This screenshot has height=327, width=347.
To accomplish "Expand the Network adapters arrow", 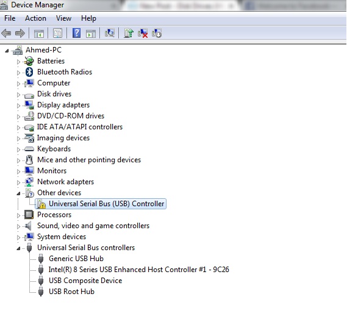I will click(18, 182).
